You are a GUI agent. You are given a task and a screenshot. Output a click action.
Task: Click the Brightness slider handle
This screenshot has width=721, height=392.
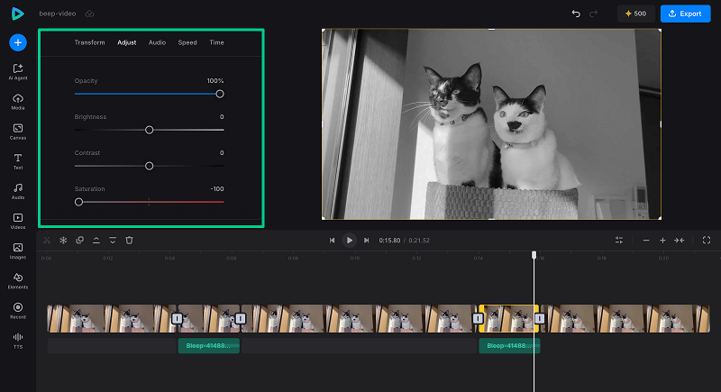[149, 130]
